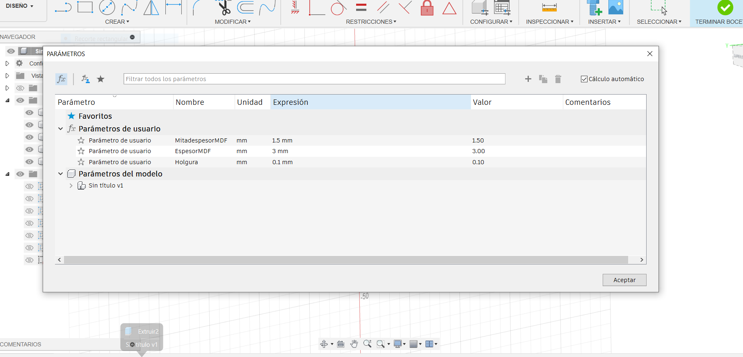
Task: Filter to user parameters icon
Action: (x=85, y=79)
